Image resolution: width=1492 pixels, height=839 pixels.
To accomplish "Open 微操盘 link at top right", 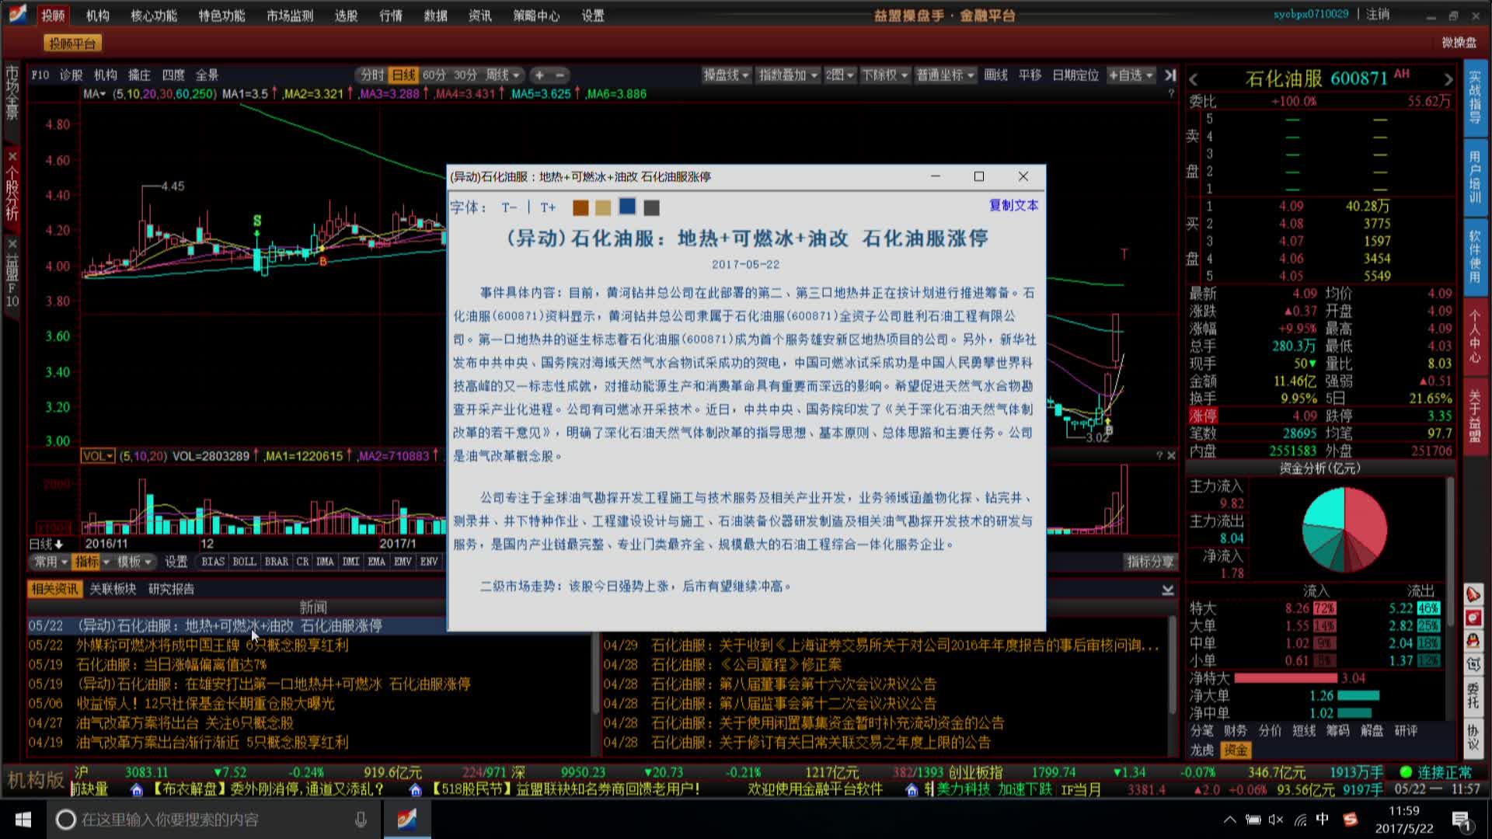I will click(1459, 43).
